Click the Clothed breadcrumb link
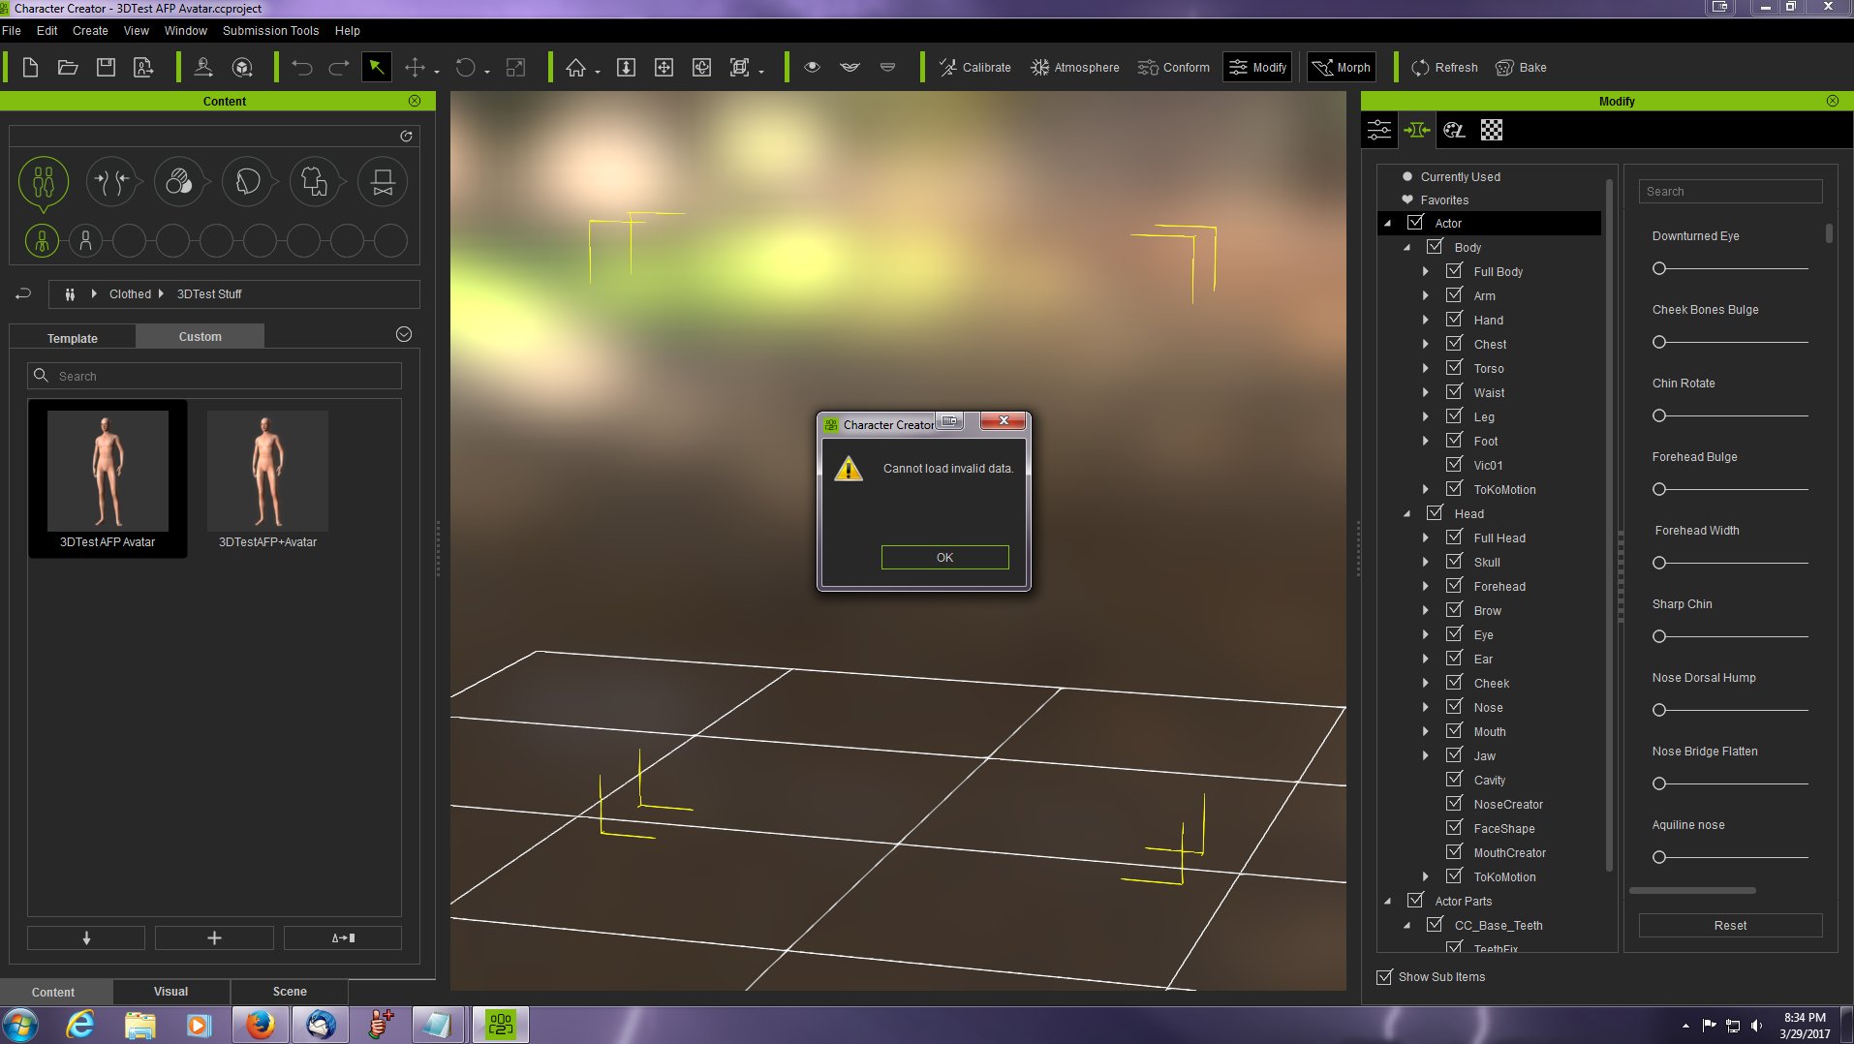Viewport: 1854px width, 1044px height. (x=130, y=293)
